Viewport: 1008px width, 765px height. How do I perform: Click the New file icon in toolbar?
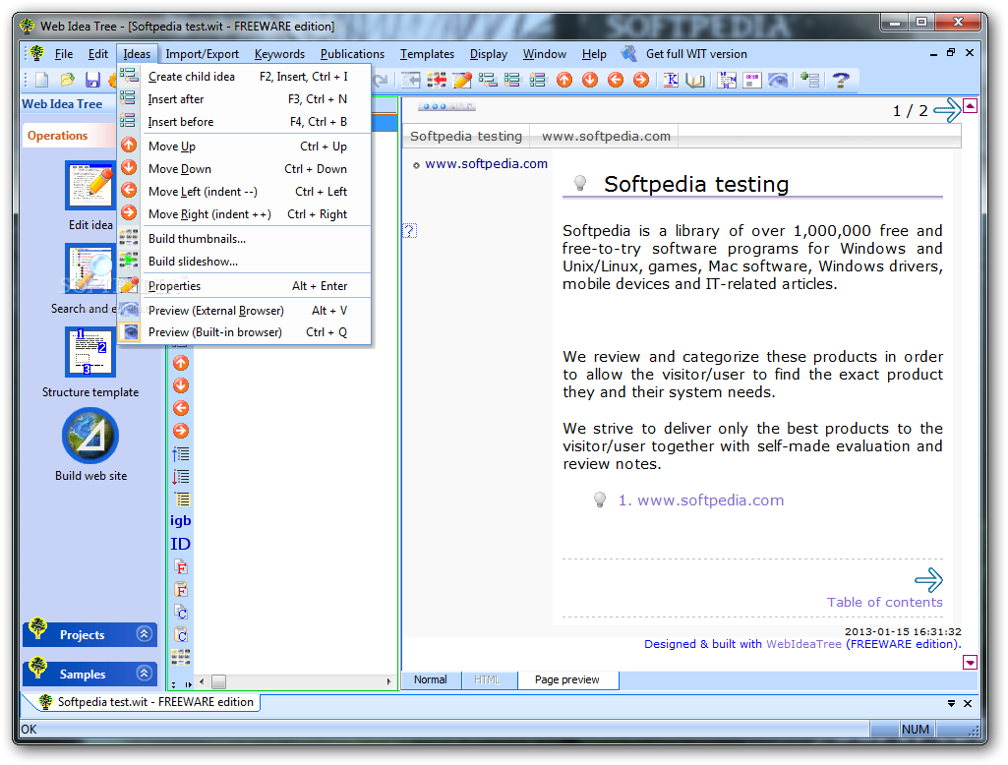41,80
